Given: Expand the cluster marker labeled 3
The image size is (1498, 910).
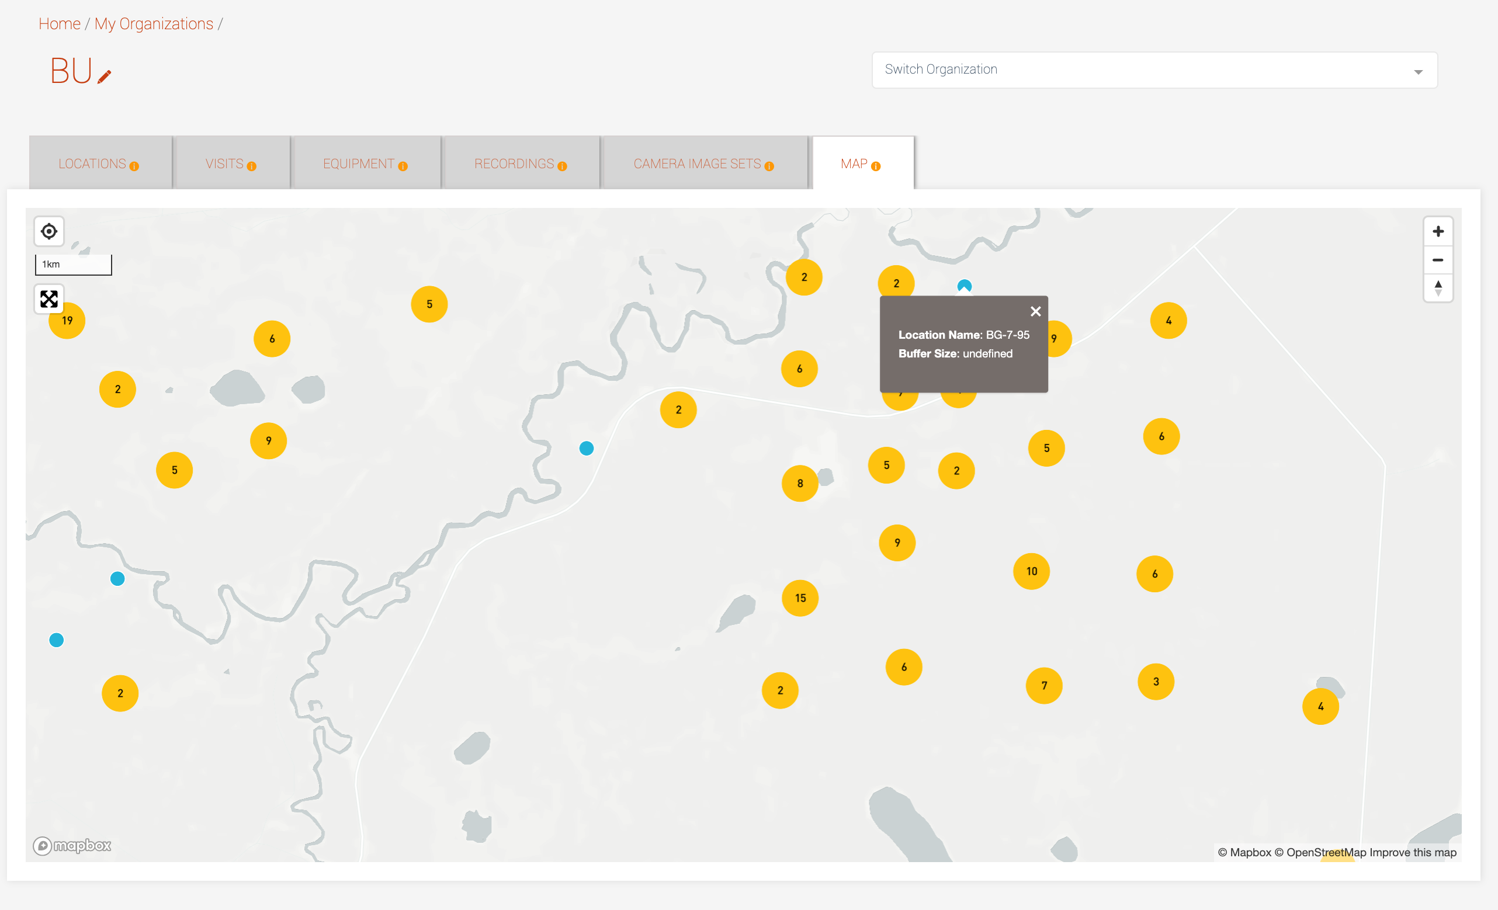Looking at the screenshot, I should coord(1156,682).
